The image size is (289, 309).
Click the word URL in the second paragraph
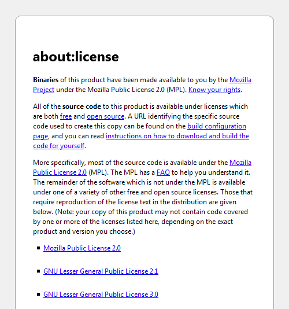(x=140, y=116)
